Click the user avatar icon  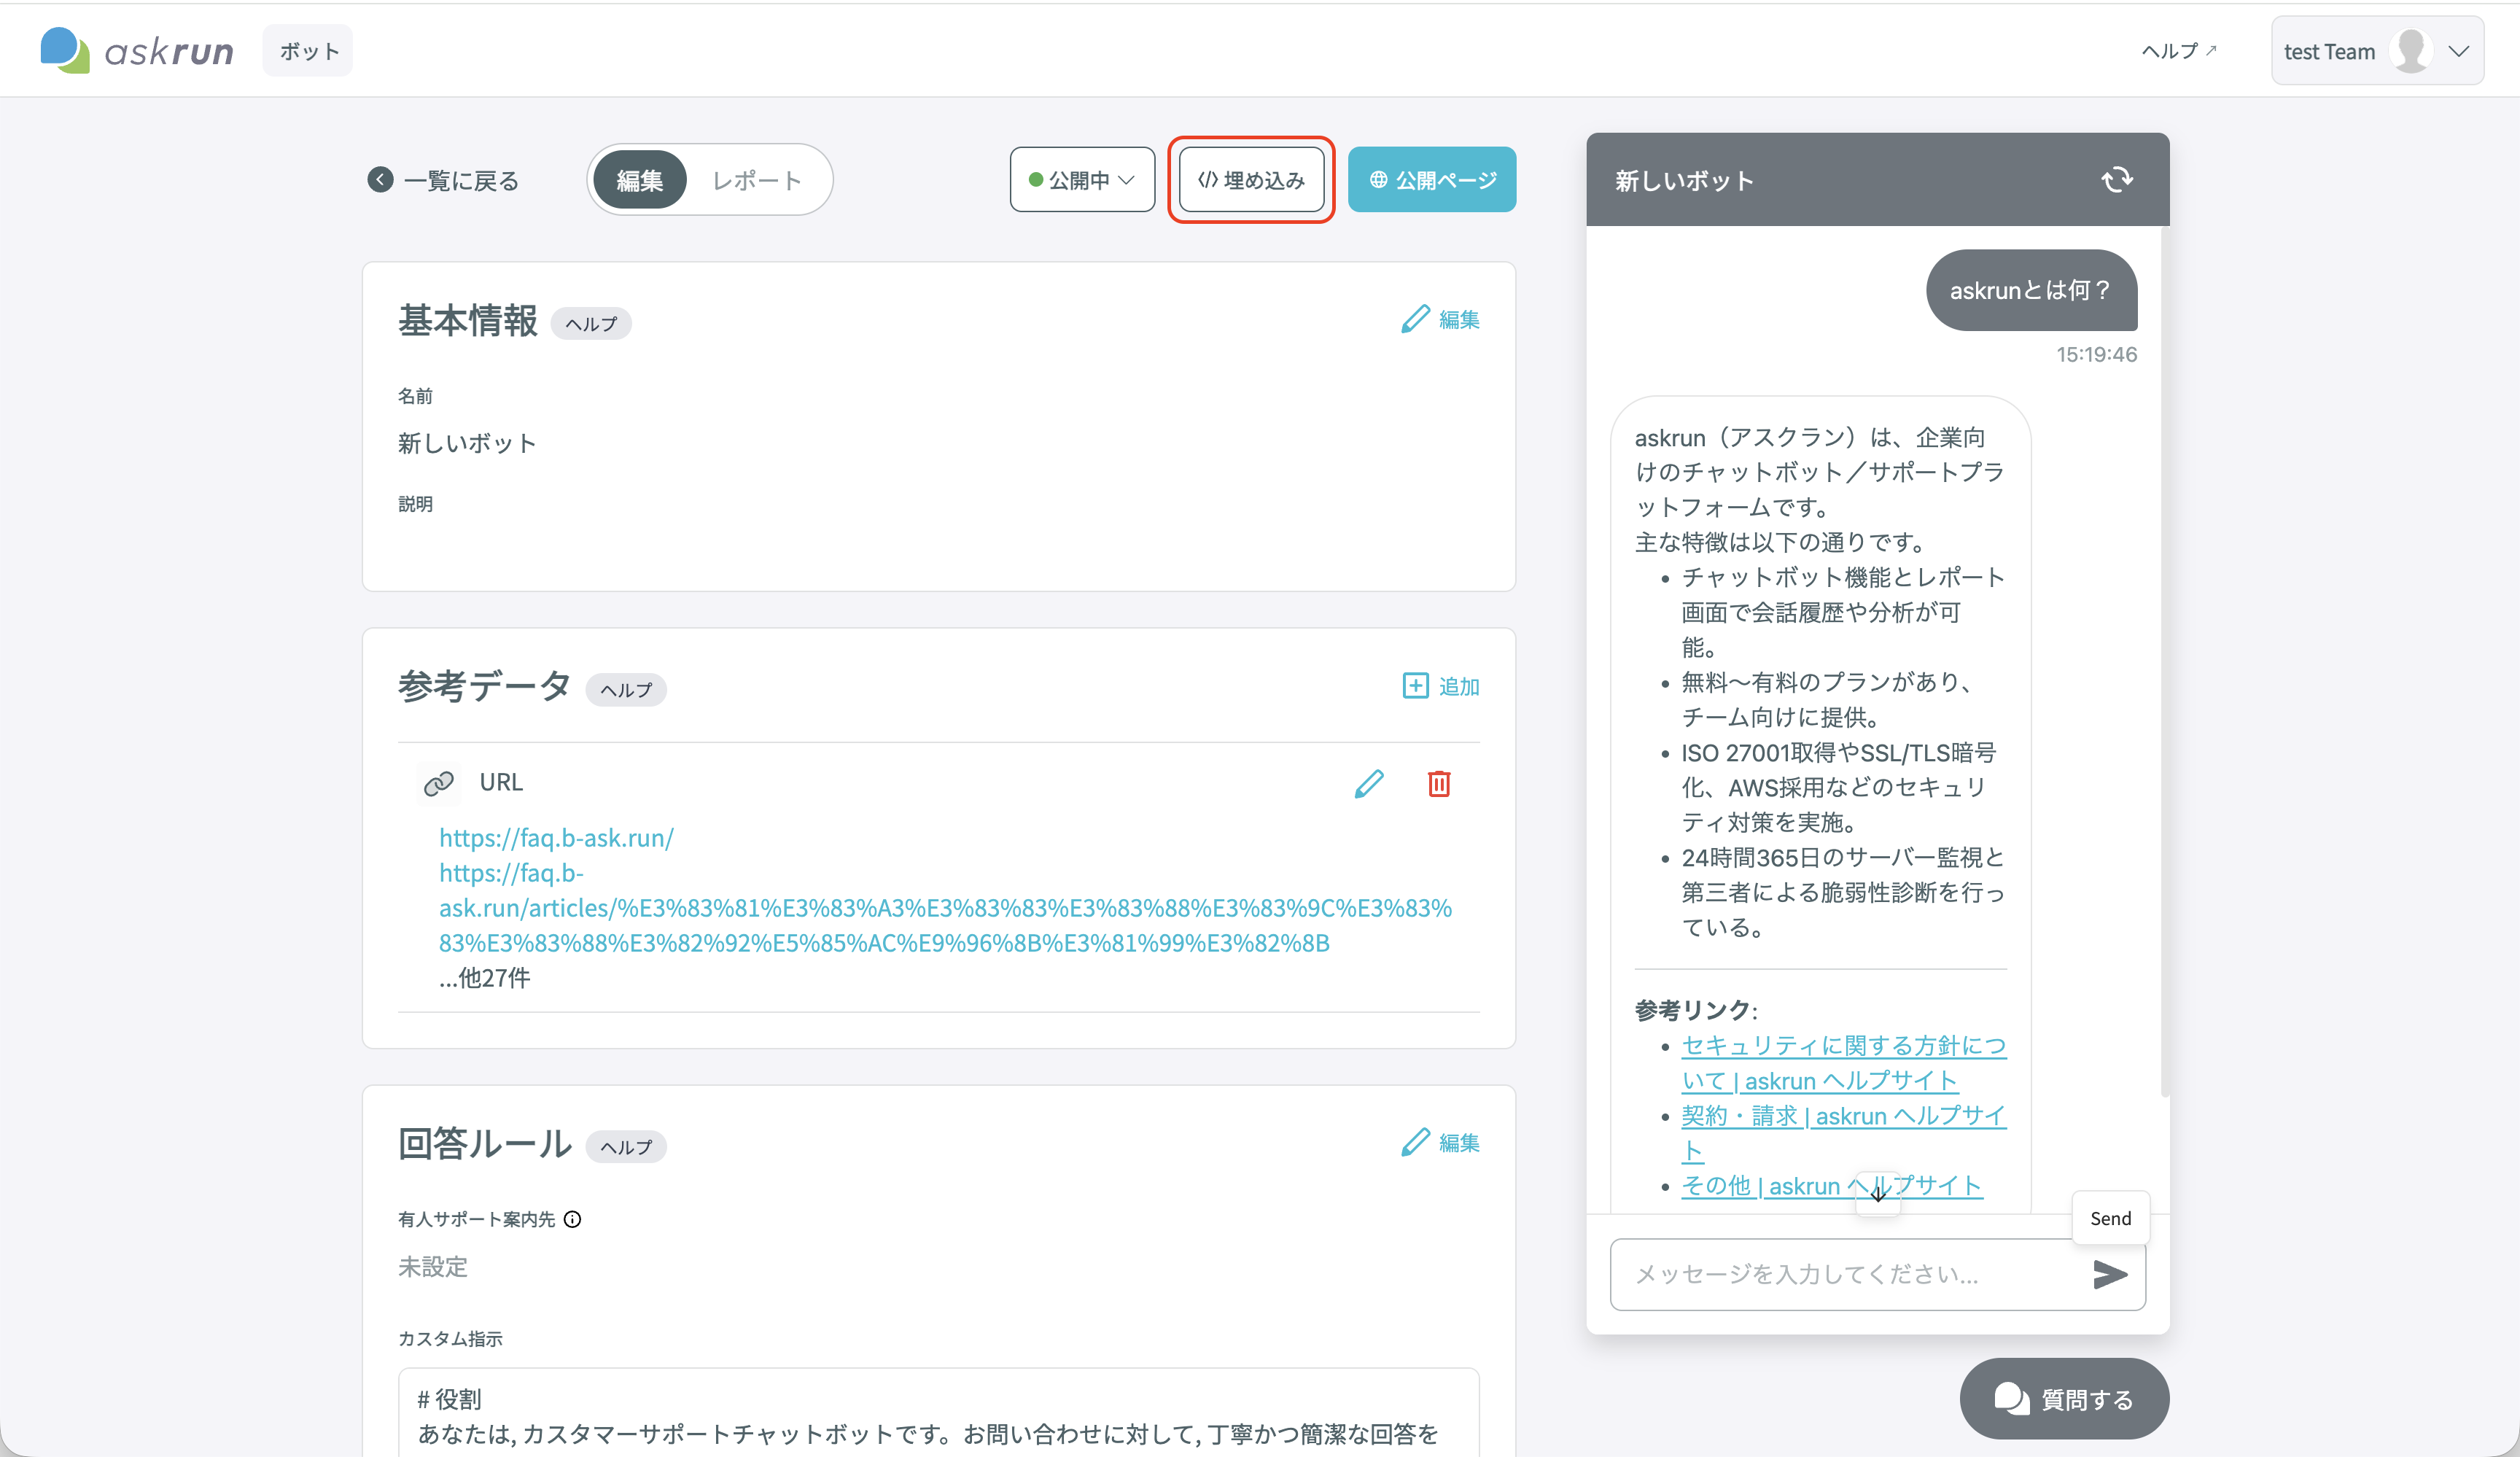[x=2411, y=51]
